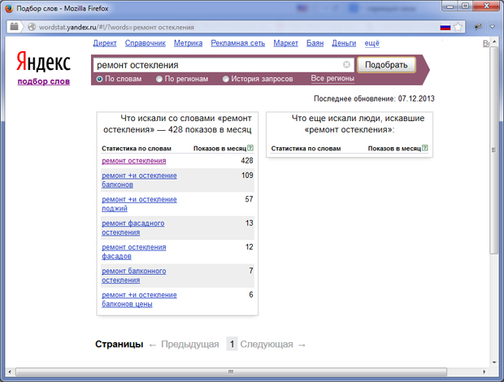The width and height of the screenshot is (504, 382).
Task: Click the подбор слов link
Action: (44, 81)
